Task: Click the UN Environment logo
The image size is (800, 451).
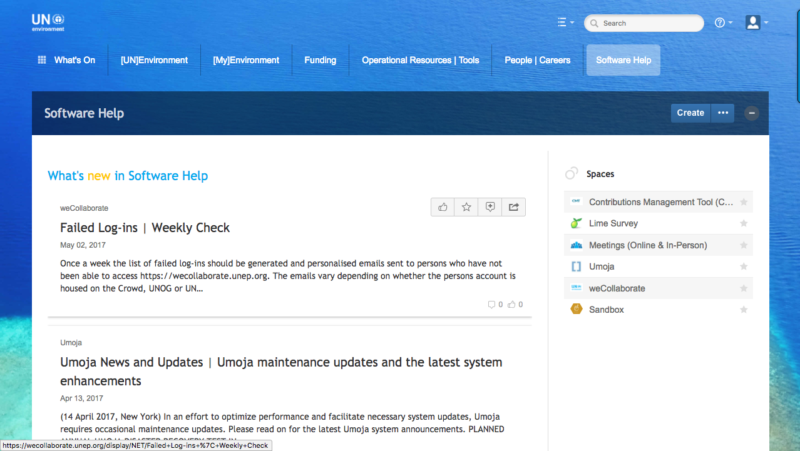Action: point(48,23)
